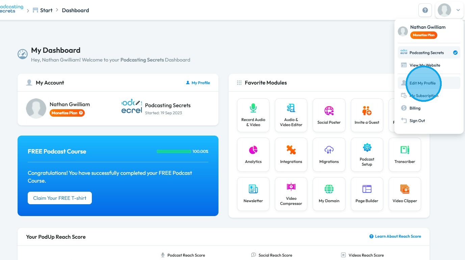Collapse the account dropdown chevron
The height and width of the screenshot is (260, 465).
[458, 10]
